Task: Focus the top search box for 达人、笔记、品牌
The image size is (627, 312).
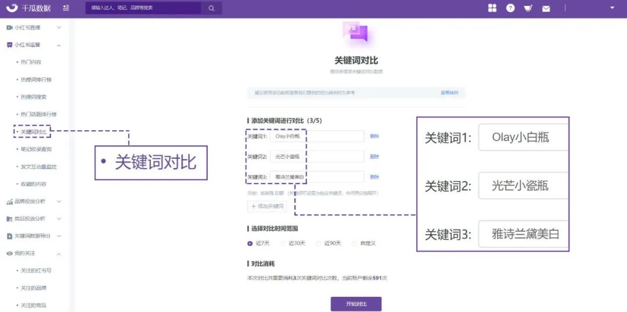Action: coord(143,8)
